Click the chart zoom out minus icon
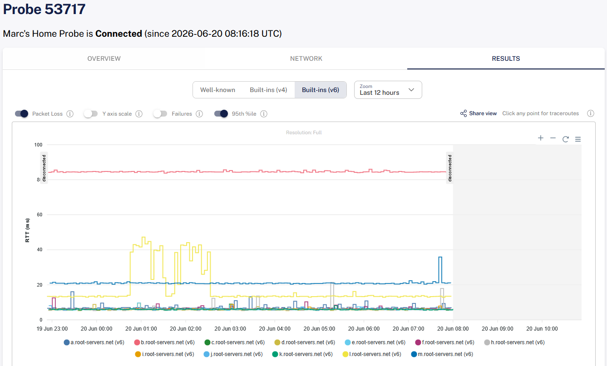 coord(553,138)
